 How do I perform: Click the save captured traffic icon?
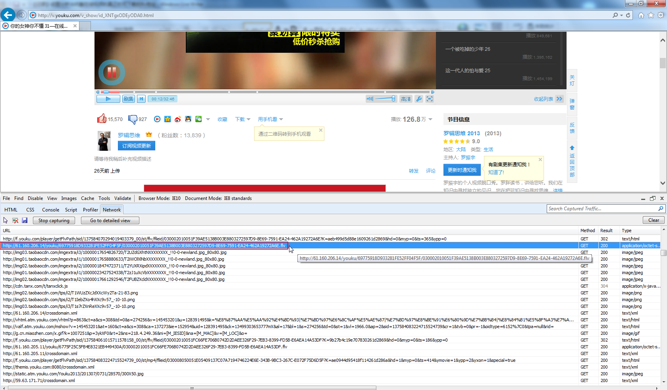(x=25, y=220)
